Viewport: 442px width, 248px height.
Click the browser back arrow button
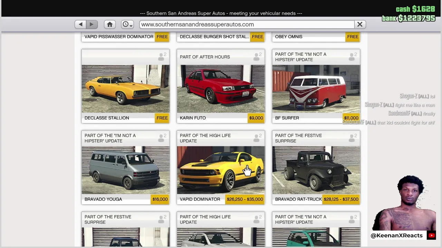pyautogui.click(x=80, y=24)
